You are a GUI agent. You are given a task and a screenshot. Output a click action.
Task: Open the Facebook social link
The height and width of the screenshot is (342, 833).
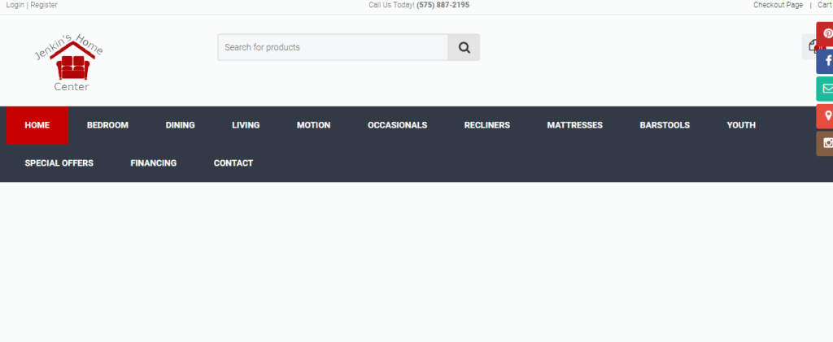click(x=826, y=61)
